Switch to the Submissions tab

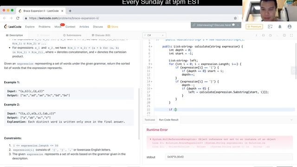(72, 35)
